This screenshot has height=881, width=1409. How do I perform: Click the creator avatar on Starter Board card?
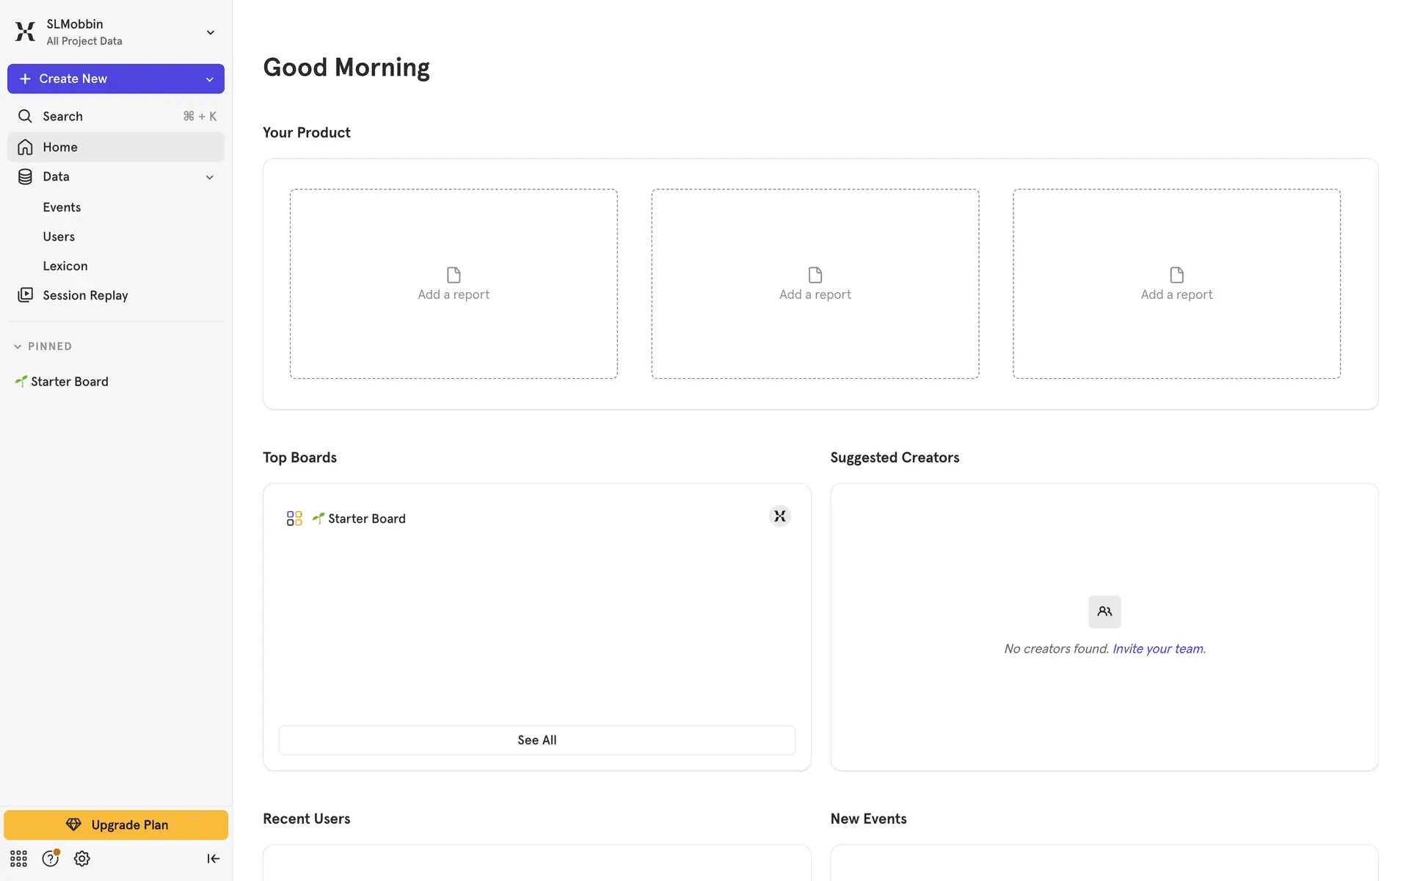coord(779,517)
